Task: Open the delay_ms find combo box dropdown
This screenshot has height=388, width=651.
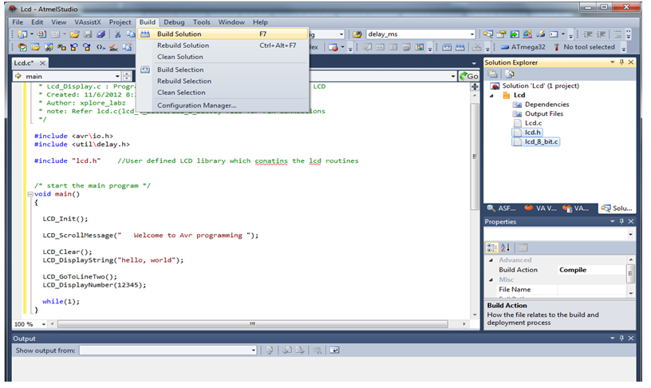Action: point(472,34)
